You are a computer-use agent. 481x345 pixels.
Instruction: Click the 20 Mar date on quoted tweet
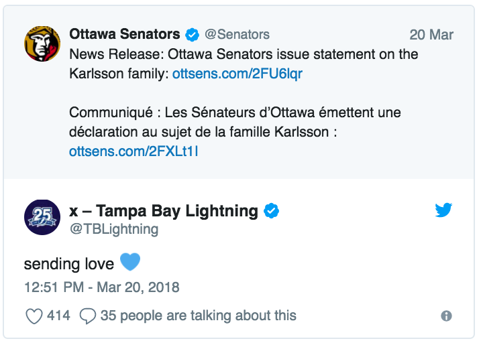pyautogui.click(x=431, y=35)
